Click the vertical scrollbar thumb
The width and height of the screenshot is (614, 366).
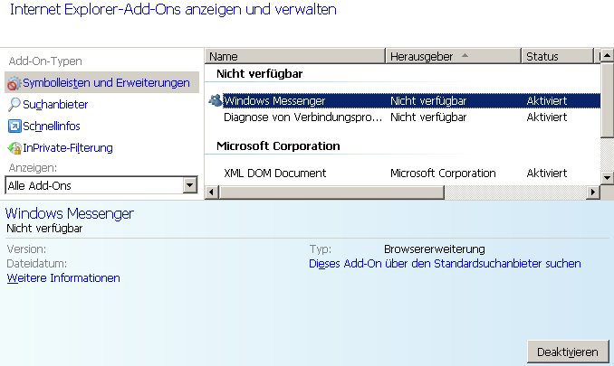pos(607,100)
